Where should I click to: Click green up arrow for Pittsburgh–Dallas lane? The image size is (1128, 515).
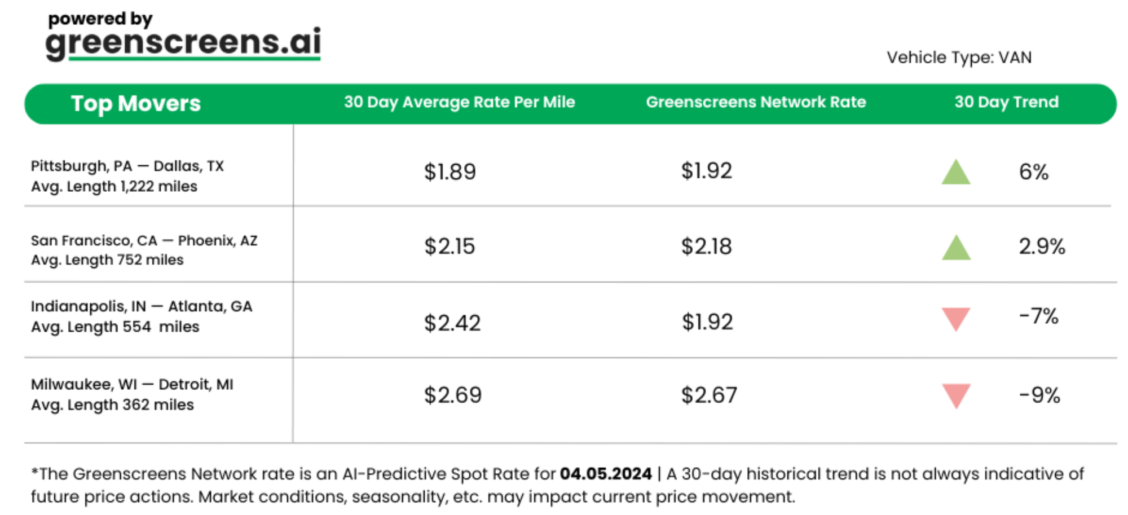(956, 173)
